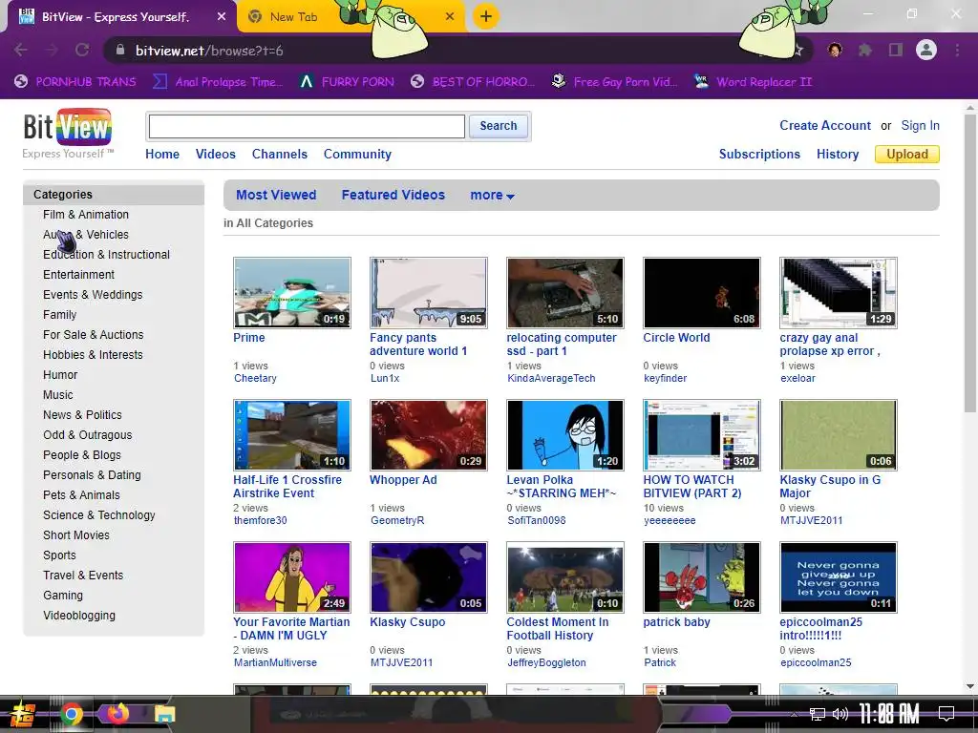
Task: Open the Chrome profile avatar icon
Action: (926, 50)
